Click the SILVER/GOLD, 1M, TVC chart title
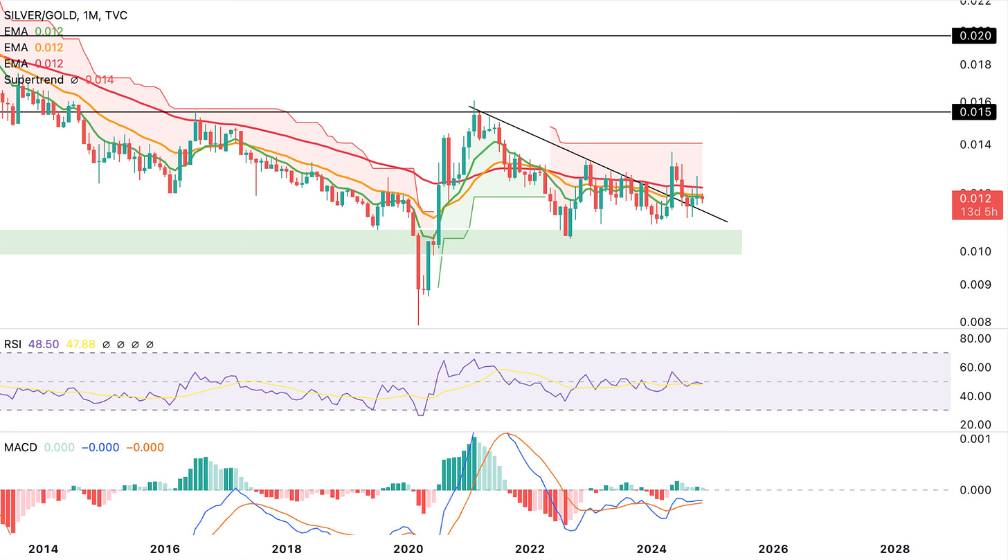1008x560 pixels. click(67, 14)
